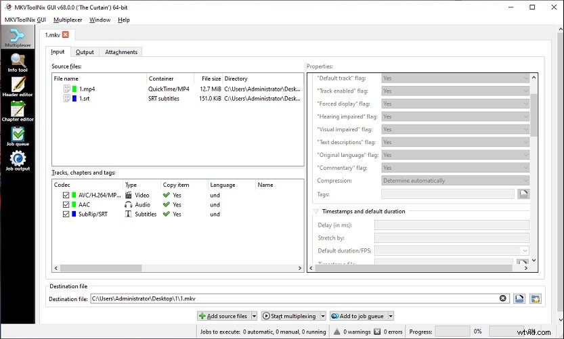564x339 pixels.
Task: Click the green checkmark for AAC Copy item
Action: (x=166, y=204)
